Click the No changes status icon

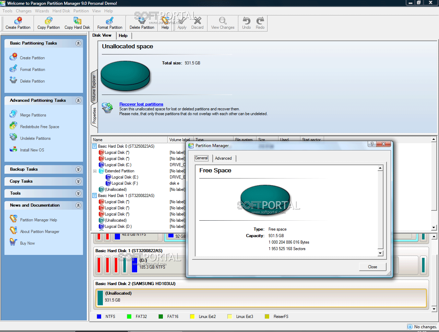410,327
